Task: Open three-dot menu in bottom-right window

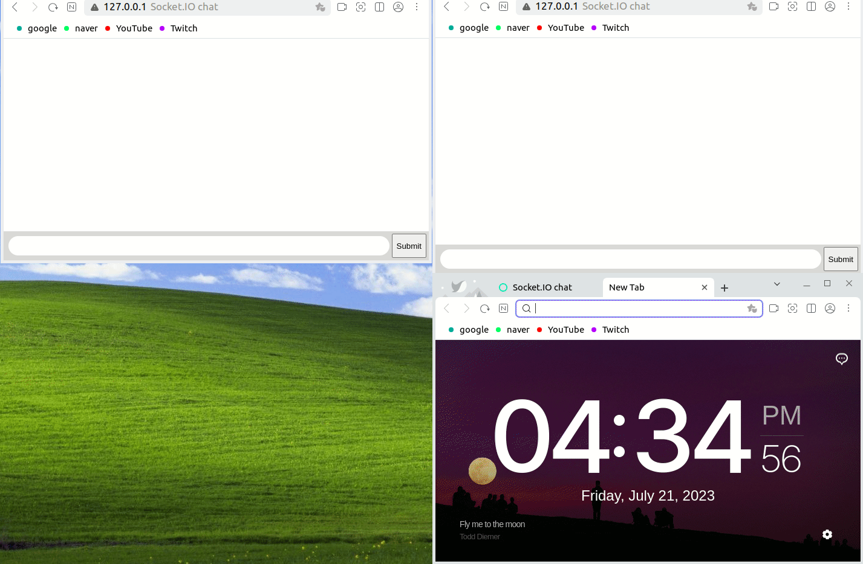Action: pyautogui.click(x=848, y=309)
